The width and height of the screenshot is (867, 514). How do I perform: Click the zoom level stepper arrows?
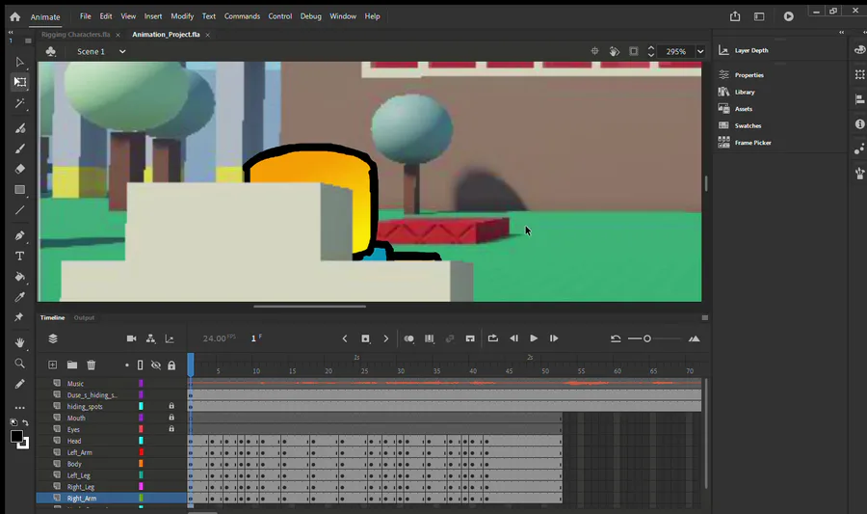click(x=651, y=51)
